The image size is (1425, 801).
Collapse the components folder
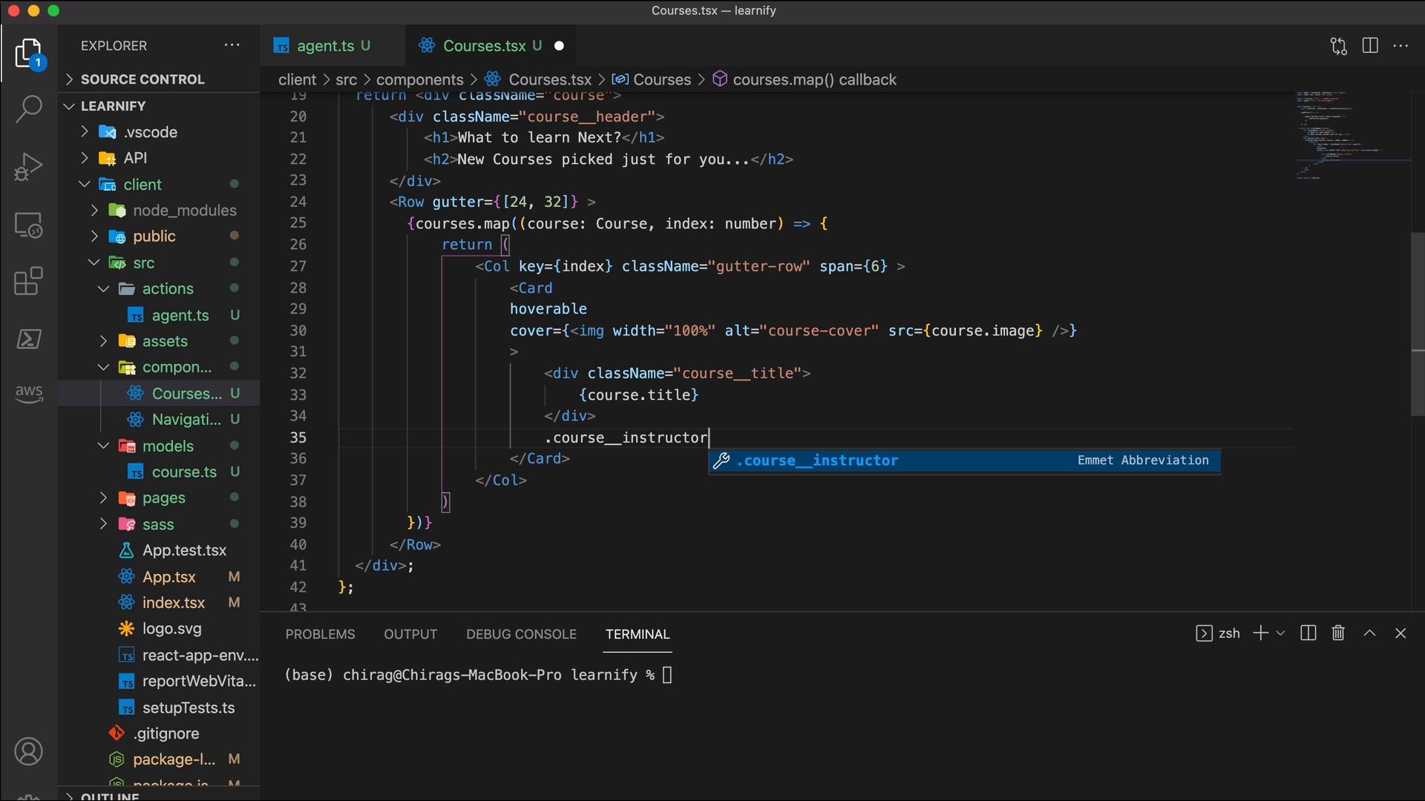159,367
